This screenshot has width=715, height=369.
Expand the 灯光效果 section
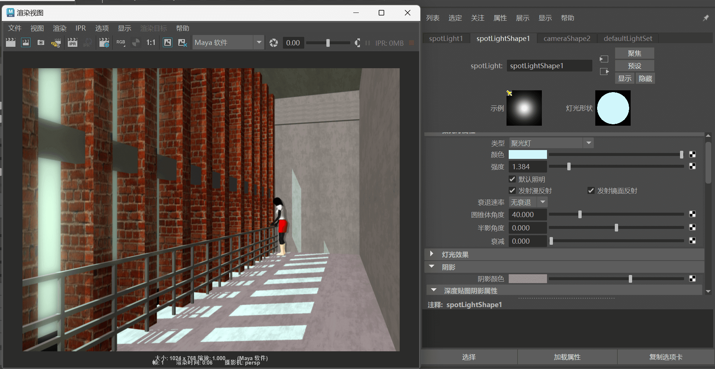coord(432,254)
